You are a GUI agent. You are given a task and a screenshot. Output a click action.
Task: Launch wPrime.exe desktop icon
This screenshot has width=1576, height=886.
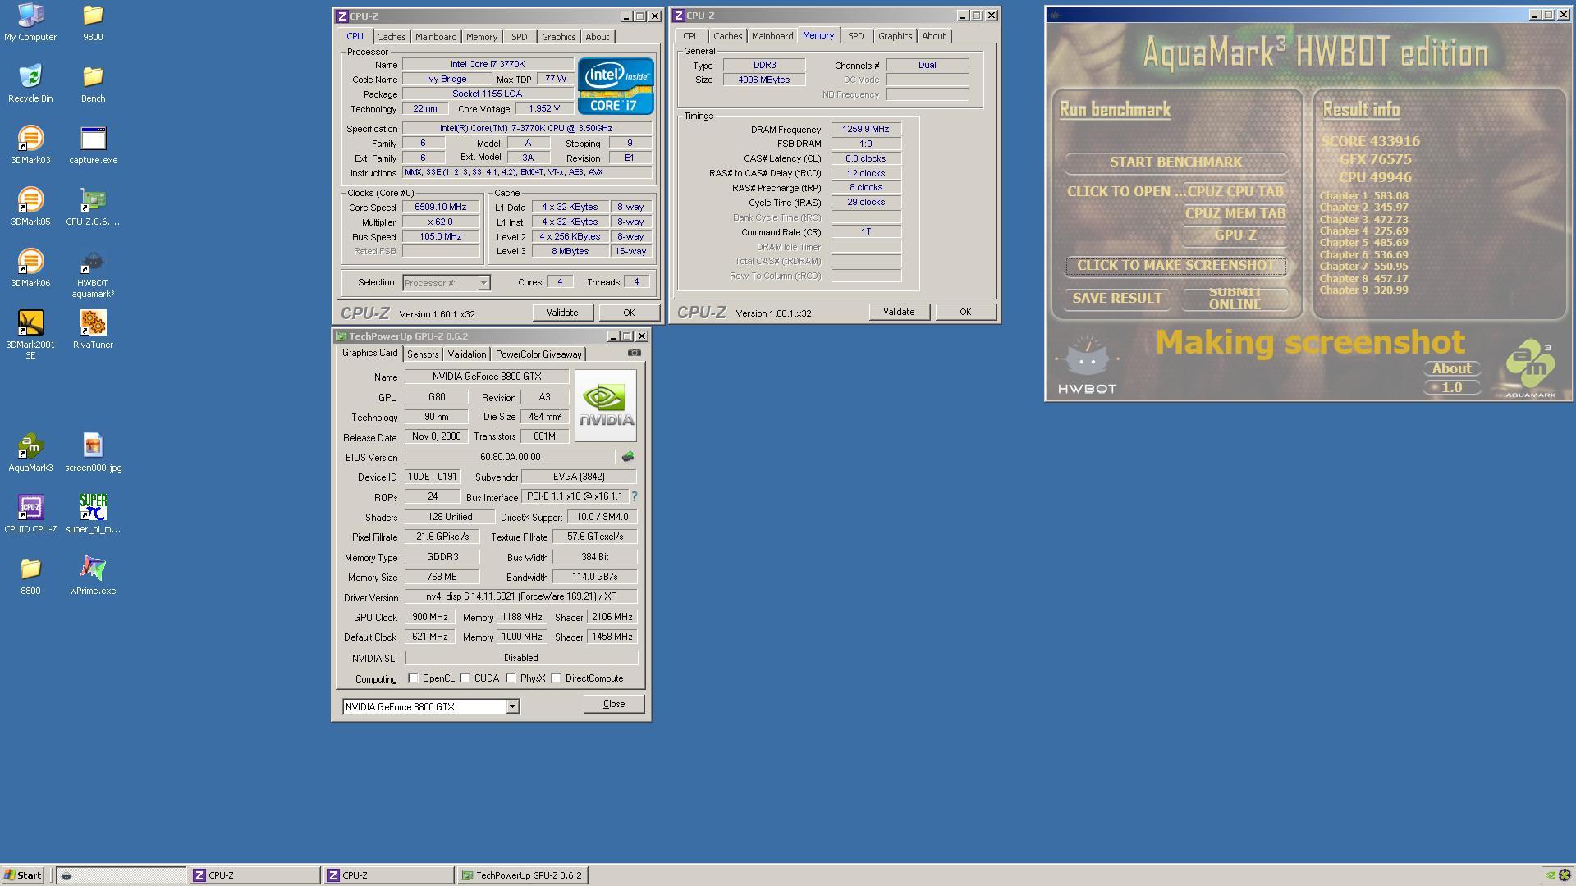click(93, 576)
